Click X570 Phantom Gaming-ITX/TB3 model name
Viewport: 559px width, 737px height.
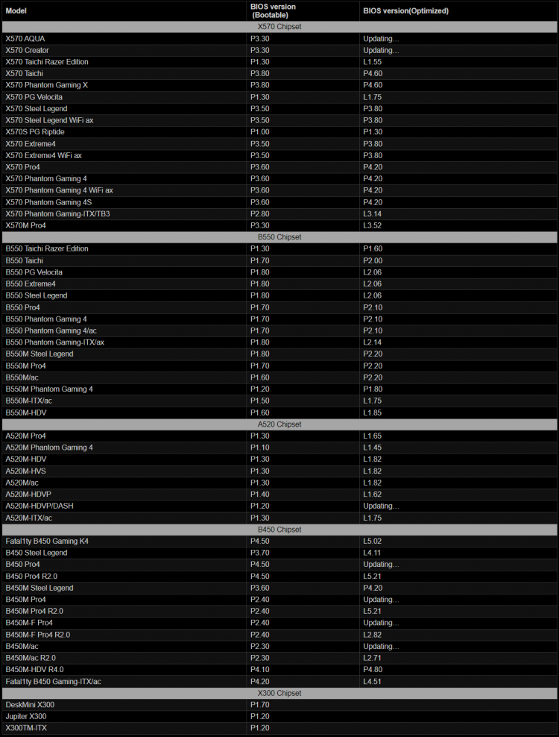tap(58, 214)
